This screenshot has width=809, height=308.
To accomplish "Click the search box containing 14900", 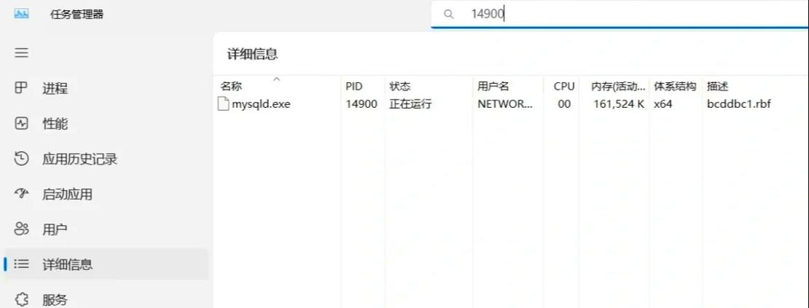I will click(x=620, y=15).
